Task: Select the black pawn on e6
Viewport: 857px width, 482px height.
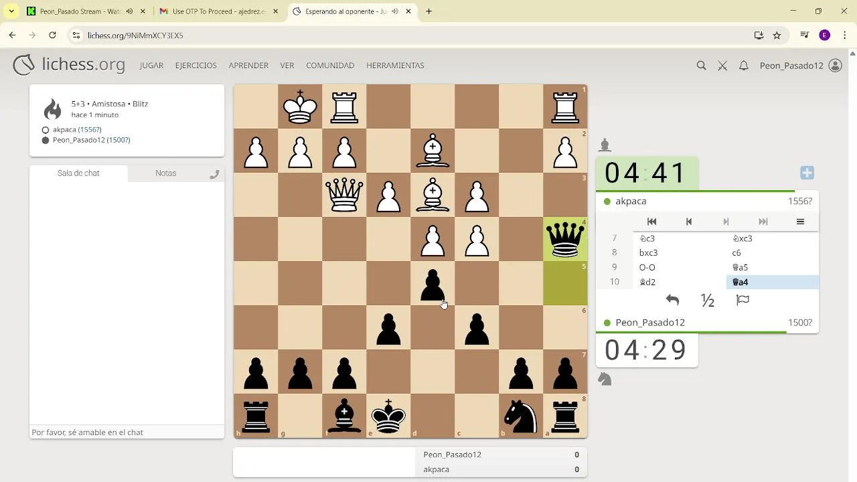Action: pos(388,327)
